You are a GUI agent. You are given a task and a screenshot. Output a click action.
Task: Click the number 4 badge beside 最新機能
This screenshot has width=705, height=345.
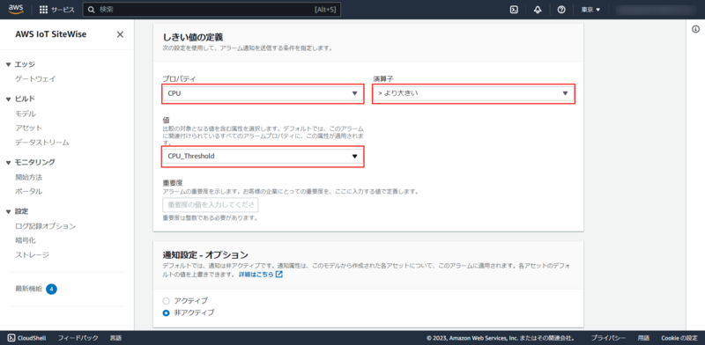click(x=51, y=289)
